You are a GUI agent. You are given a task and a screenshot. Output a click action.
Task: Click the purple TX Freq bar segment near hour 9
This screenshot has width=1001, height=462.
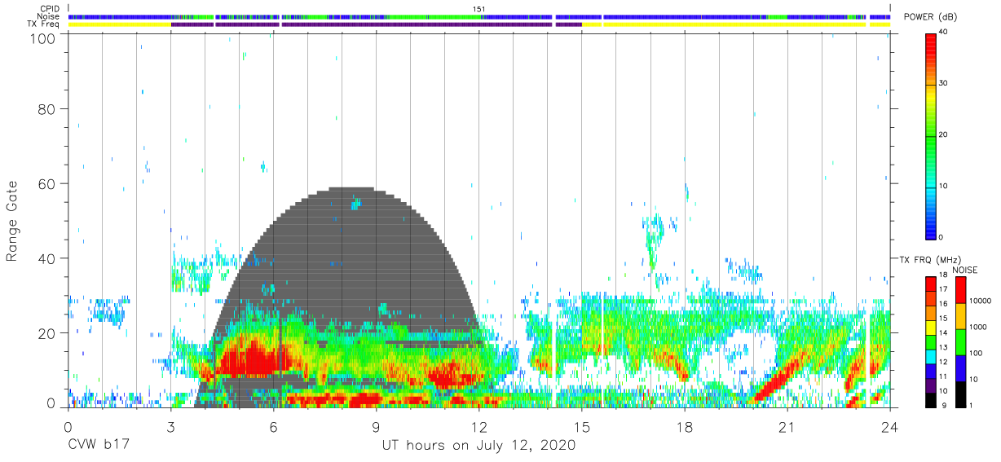(x=417, y=24)
